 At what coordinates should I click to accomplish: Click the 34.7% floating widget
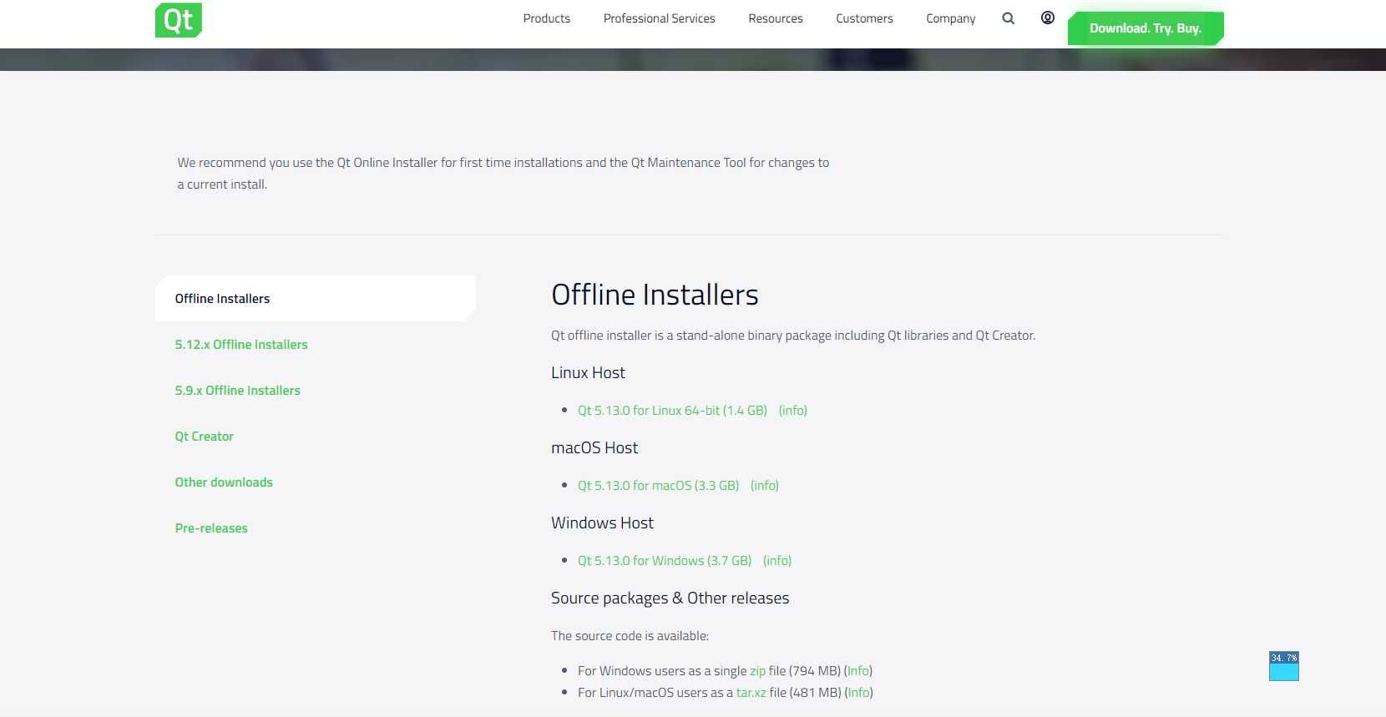click(1284, 666)
